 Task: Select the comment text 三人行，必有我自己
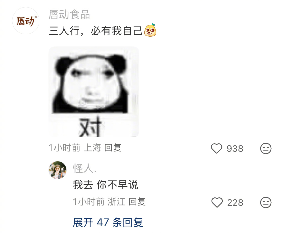pos(96,31)
